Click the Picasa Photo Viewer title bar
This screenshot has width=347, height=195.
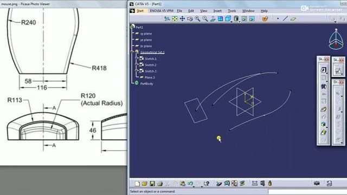63,4
